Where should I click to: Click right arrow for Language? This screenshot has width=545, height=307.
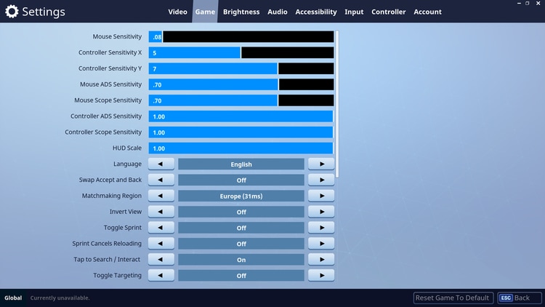coord(321,164)
